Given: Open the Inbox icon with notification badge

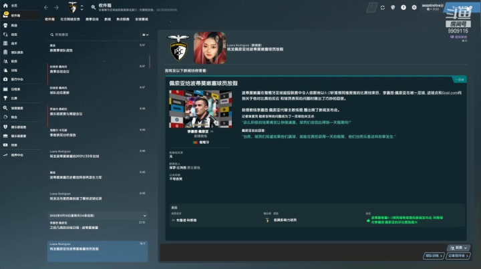Looking at the screenshot, I should (5, 15).
